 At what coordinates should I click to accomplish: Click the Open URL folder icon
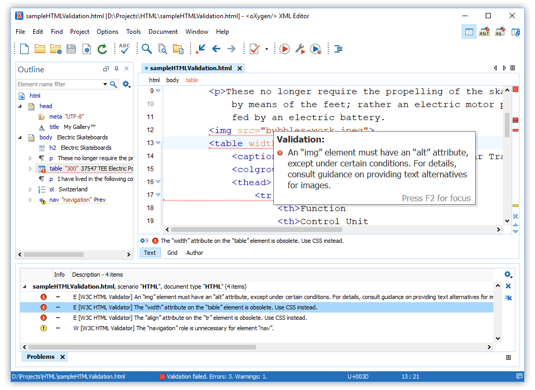click(56, 49)
